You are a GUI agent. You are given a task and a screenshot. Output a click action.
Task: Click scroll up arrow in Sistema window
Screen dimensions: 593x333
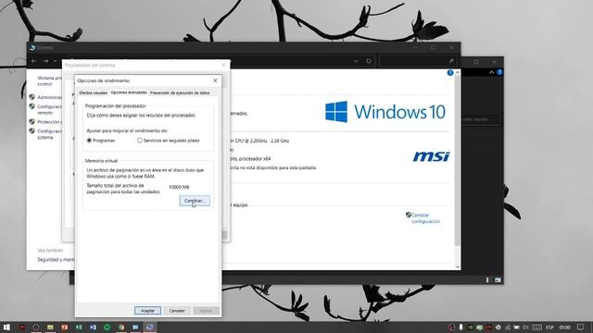tap(457, 72)
